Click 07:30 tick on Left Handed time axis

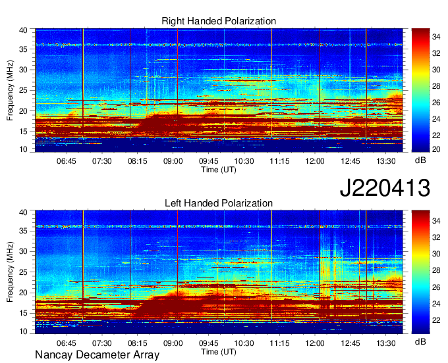tap(101, 343)
